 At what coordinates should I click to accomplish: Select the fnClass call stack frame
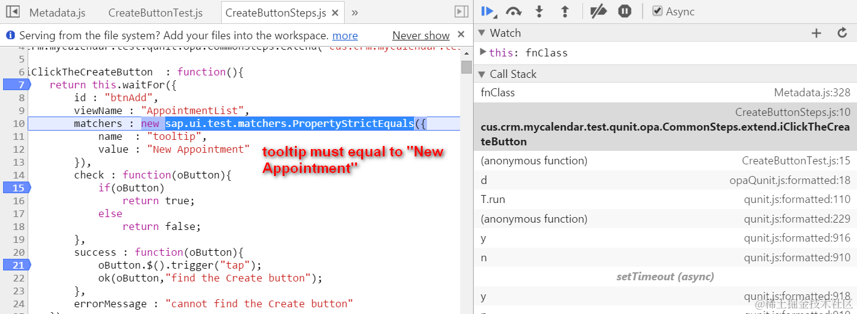click(665, 93)
